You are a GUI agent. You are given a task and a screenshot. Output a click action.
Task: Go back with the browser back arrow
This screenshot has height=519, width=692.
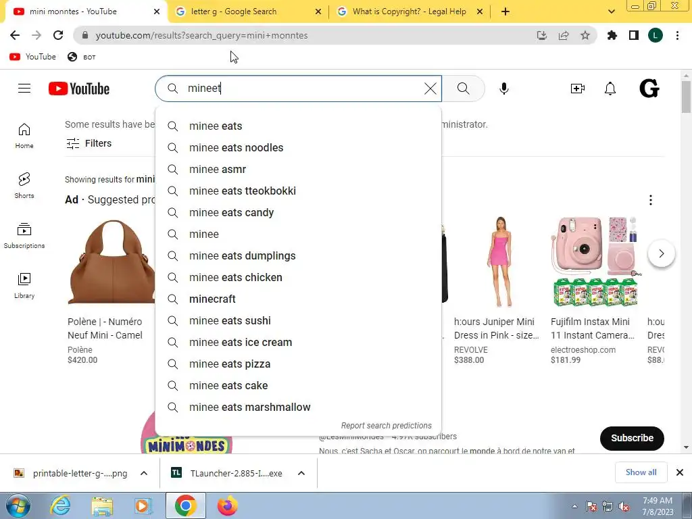tap(15, 35)
